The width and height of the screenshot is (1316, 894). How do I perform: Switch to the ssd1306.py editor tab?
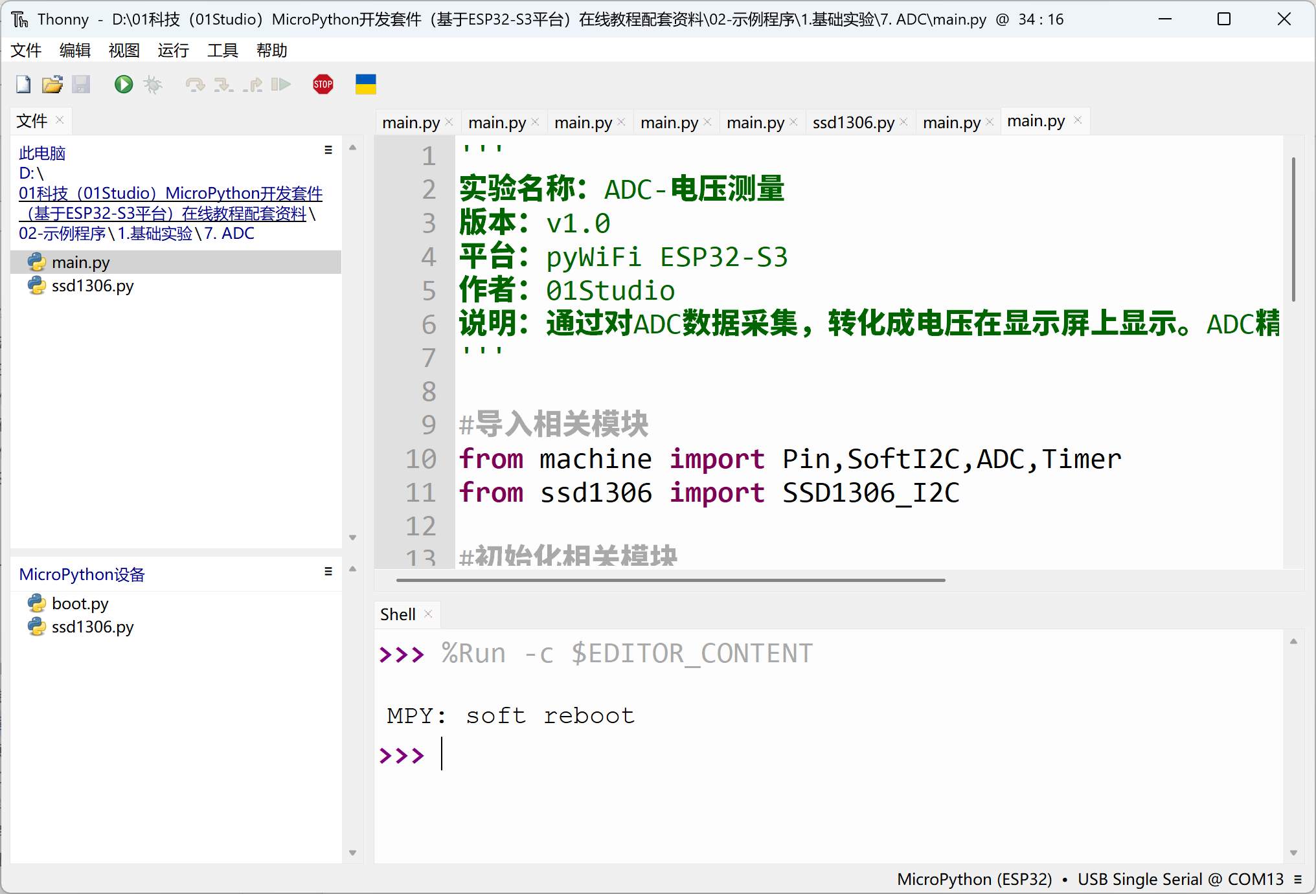[853, 122]
